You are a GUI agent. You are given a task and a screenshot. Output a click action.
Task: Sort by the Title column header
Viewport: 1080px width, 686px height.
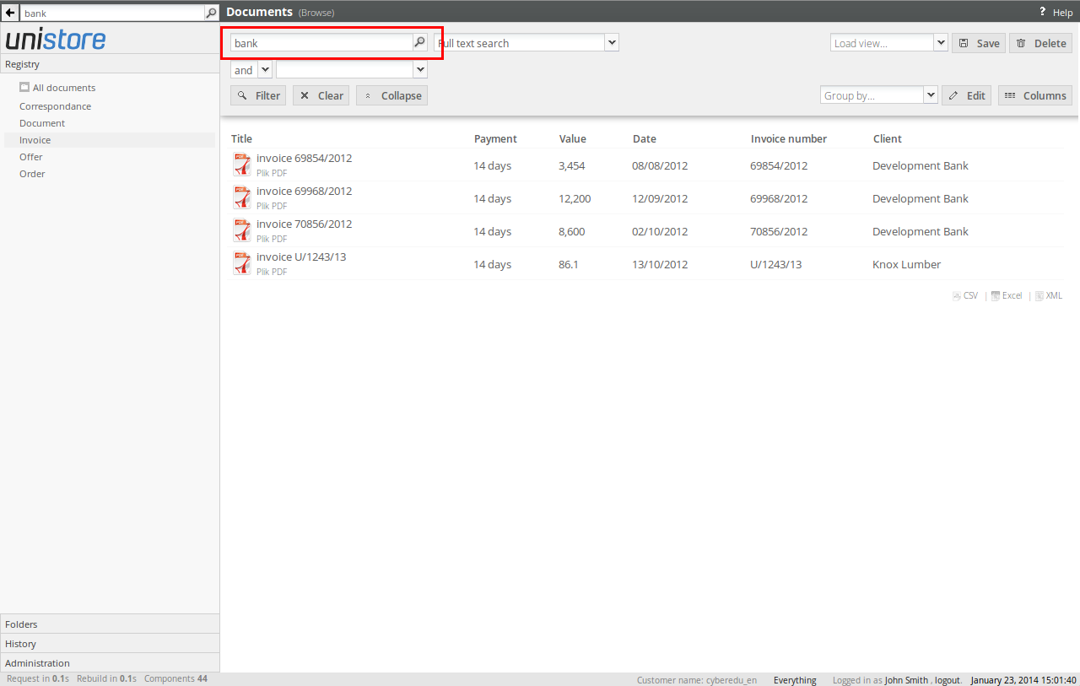[241, 138]
